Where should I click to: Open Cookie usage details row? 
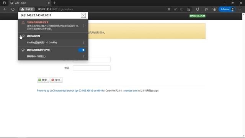tap(53, 43)
